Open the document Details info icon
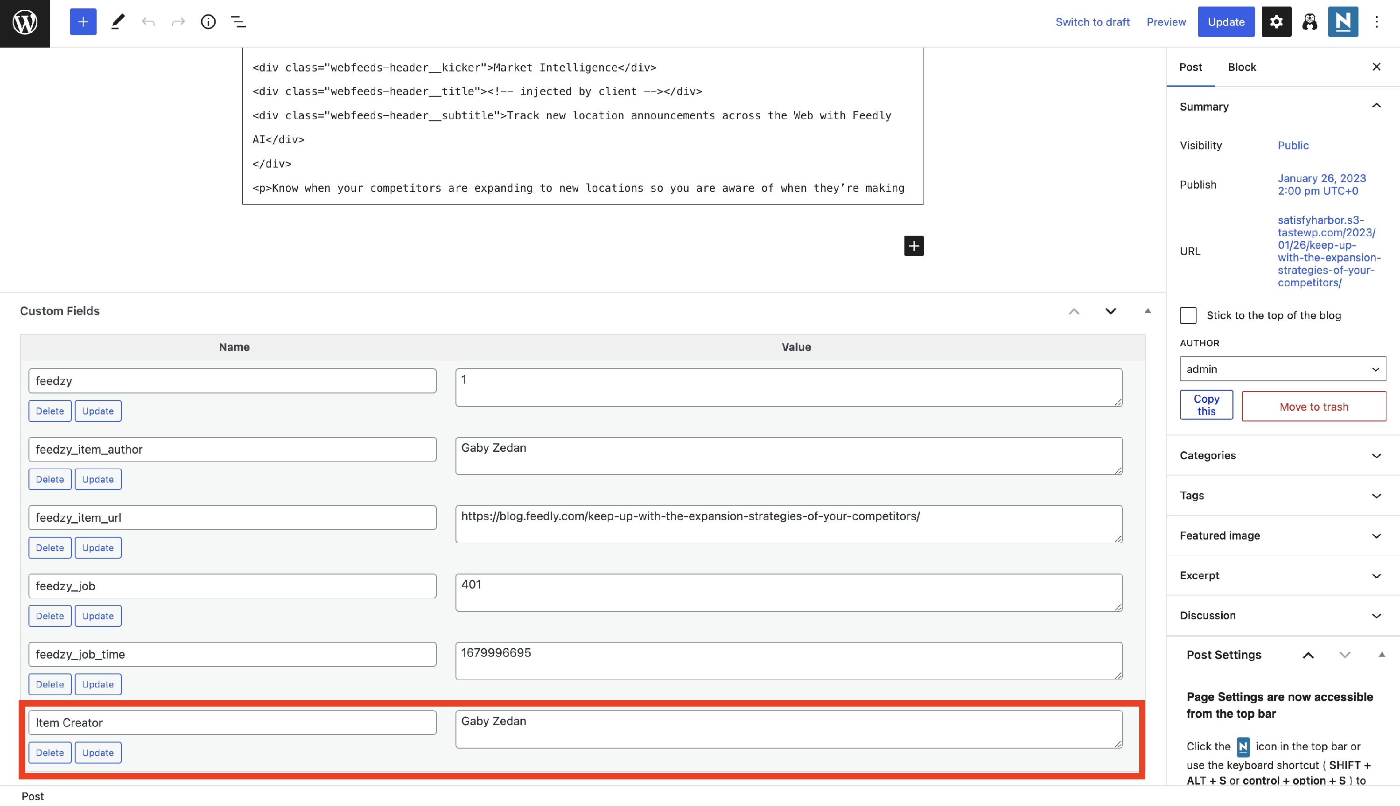Screen dimensions: 1400x806 pyautogui.click(x=208, y=22)
